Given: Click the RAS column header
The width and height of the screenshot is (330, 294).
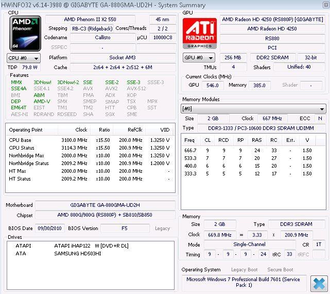Looking at the screenshot, I should pos(257,140).
